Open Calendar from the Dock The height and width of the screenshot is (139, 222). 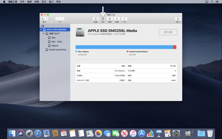(64, 133)
